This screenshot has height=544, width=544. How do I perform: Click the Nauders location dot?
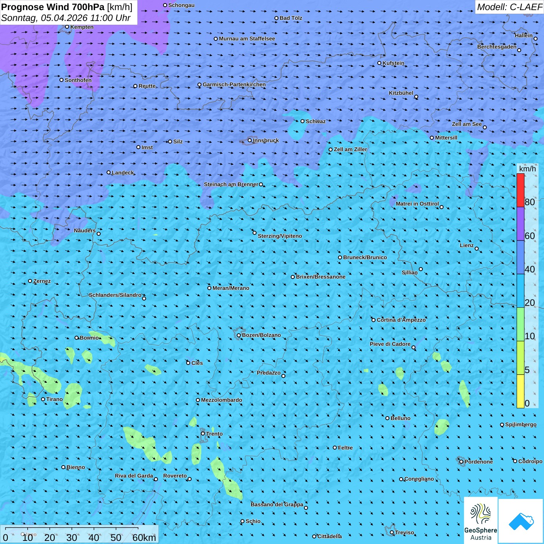(99, 234)
